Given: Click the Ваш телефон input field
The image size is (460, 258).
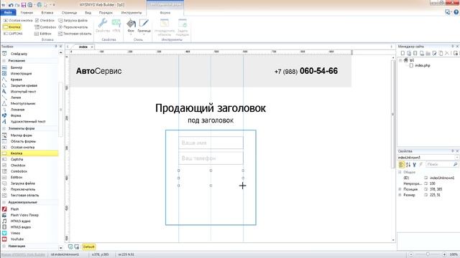Looking at the screenshot, I should pos(211,158).
